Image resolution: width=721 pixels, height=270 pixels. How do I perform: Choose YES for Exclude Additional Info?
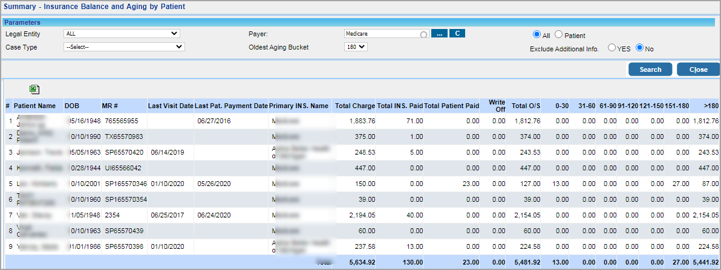pos(612,48)
